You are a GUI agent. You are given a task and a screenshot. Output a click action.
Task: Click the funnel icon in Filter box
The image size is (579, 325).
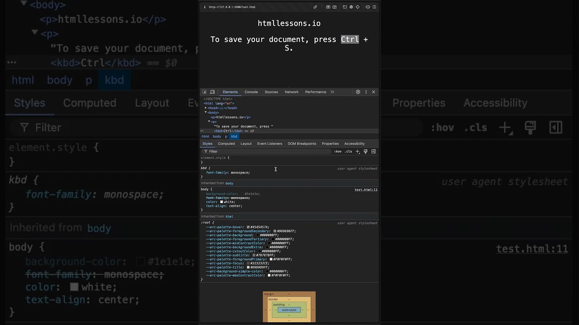206,152
